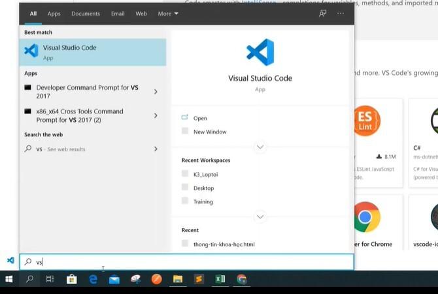Open the Mail app taskbar icon
This screenshot has height=294, width=438.
(114, 279)
